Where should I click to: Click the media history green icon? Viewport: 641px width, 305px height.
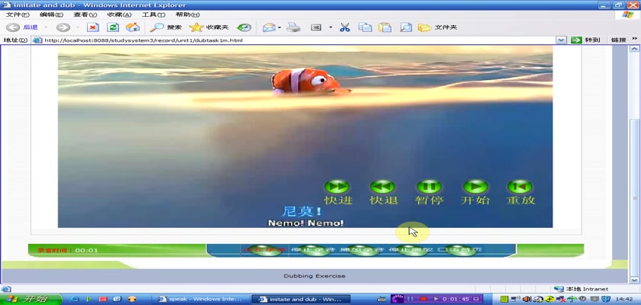244,27
